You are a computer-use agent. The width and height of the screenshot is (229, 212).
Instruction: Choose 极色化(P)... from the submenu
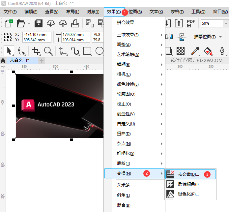(190, 194)
